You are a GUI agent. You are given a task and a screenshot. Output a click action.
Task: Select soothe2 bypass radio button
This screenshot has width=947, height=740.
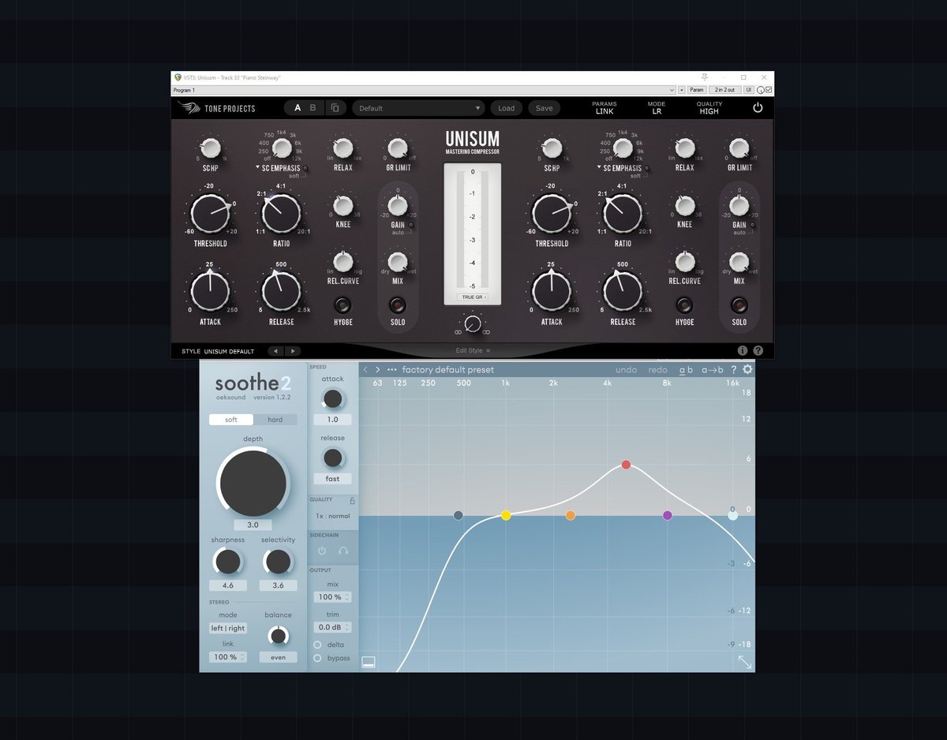click(318, 658)
